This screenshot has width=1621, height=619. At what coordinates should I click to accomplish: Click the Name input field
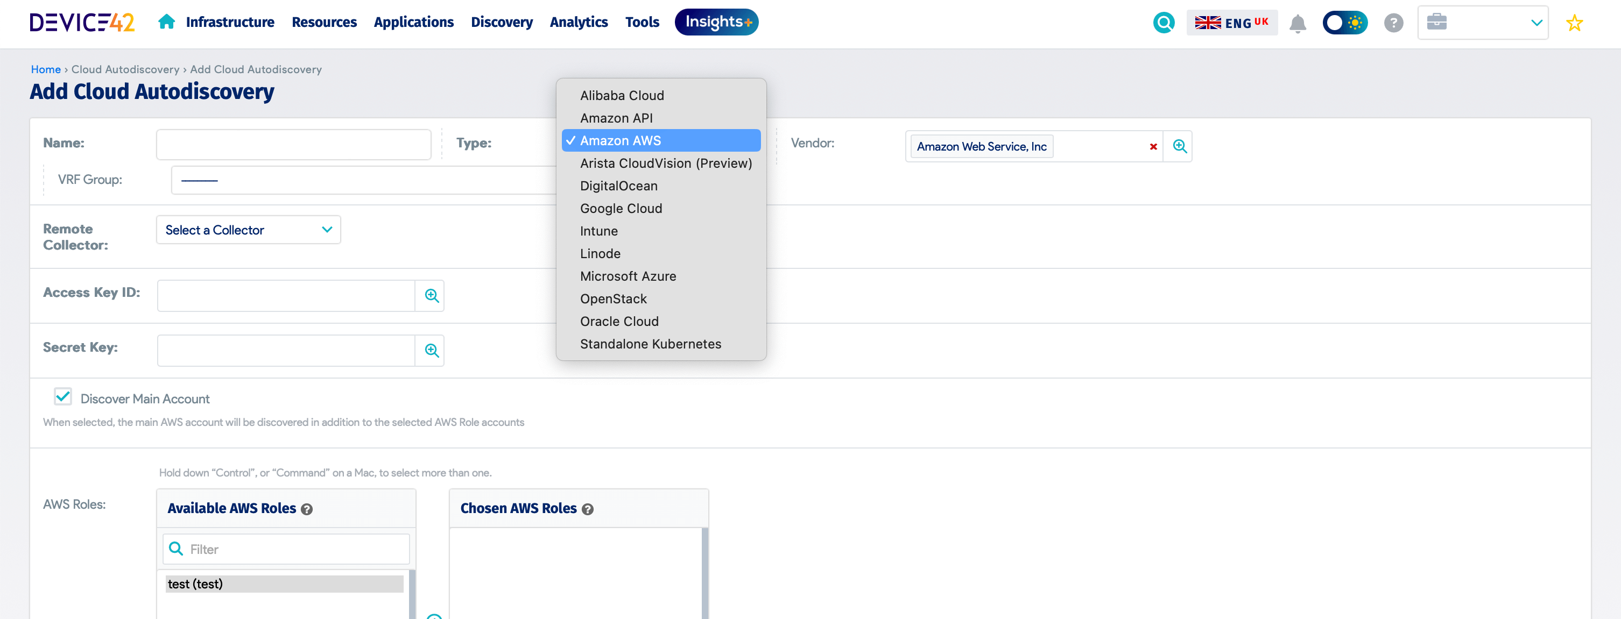tap(293, 144)
